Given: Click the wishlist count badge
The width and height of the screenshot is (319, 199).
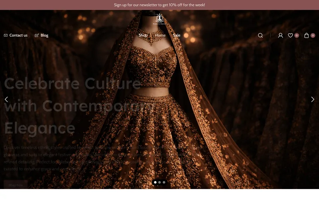Looking at the screenshot, I should [x=297, y=35].
